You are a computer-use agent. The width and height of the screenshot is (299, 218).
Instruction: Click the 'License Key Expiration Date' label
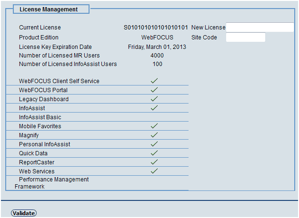55,47
